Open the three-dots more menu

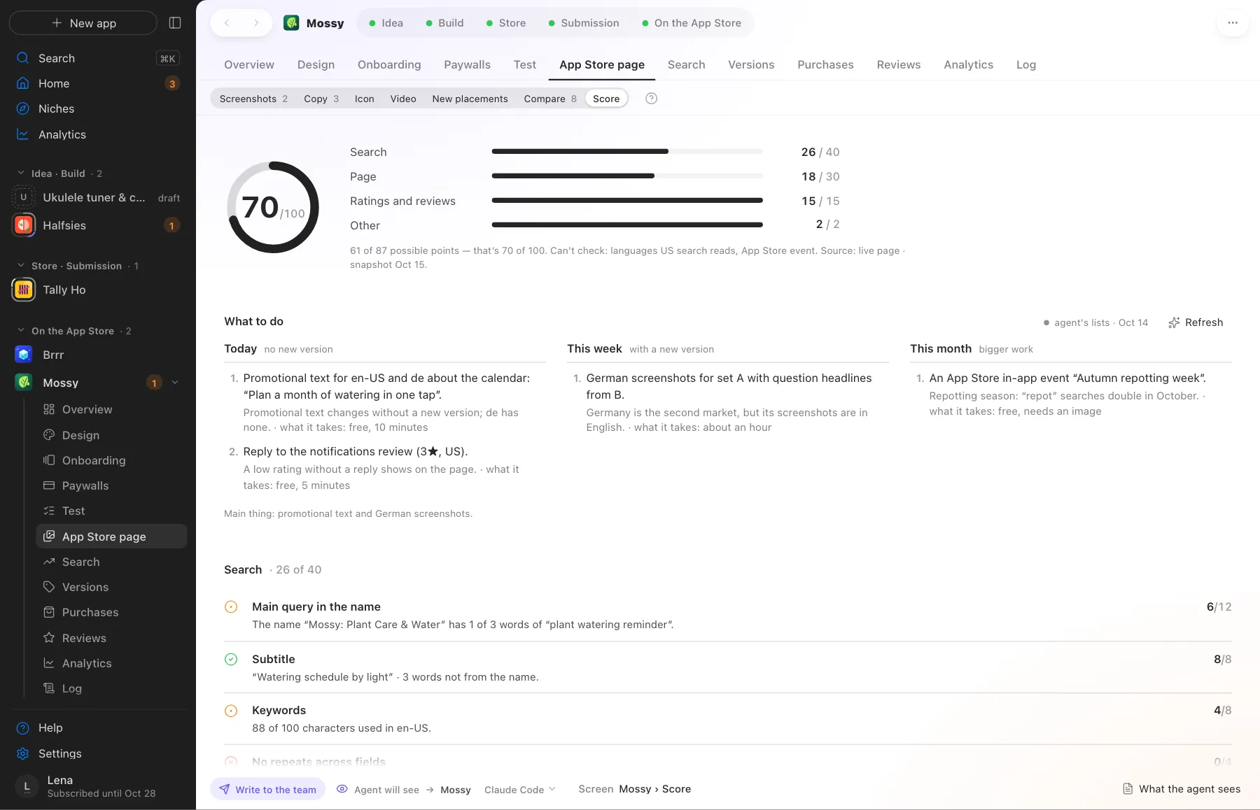click(x=1233, y=23)
